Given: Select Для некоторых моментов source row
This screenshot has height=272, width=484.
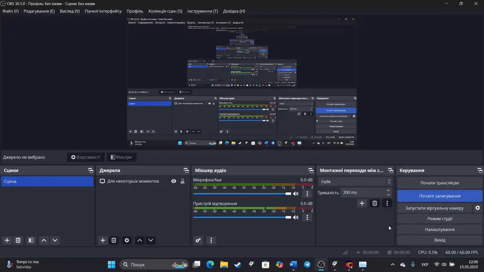Looking at the screenshot, I should [x=143, y=181].
